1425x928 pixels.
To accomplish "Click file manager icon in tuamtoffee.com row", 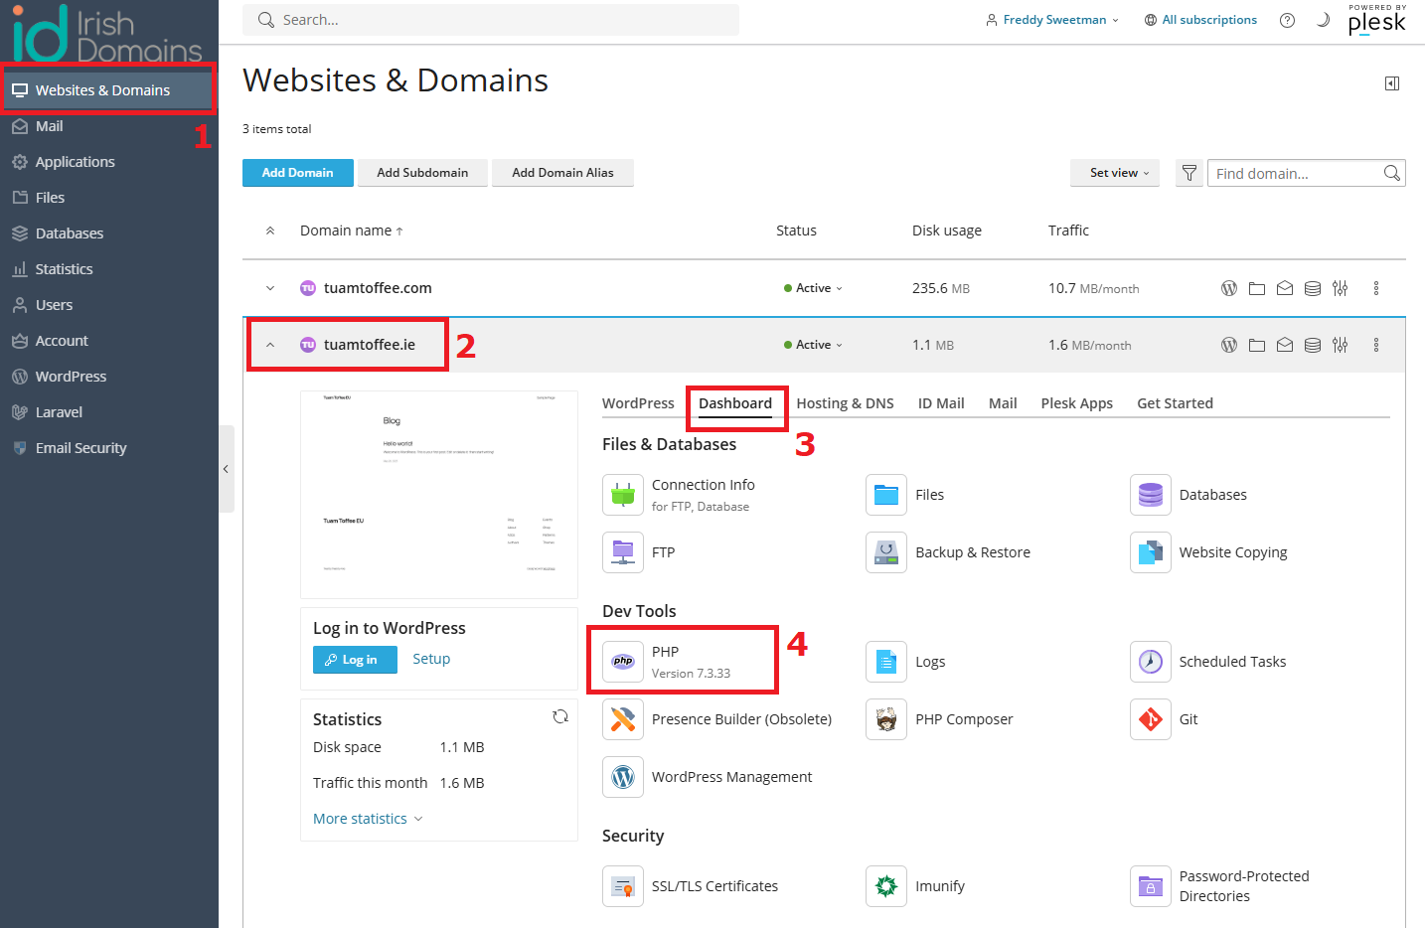I will pos(1257,288).
